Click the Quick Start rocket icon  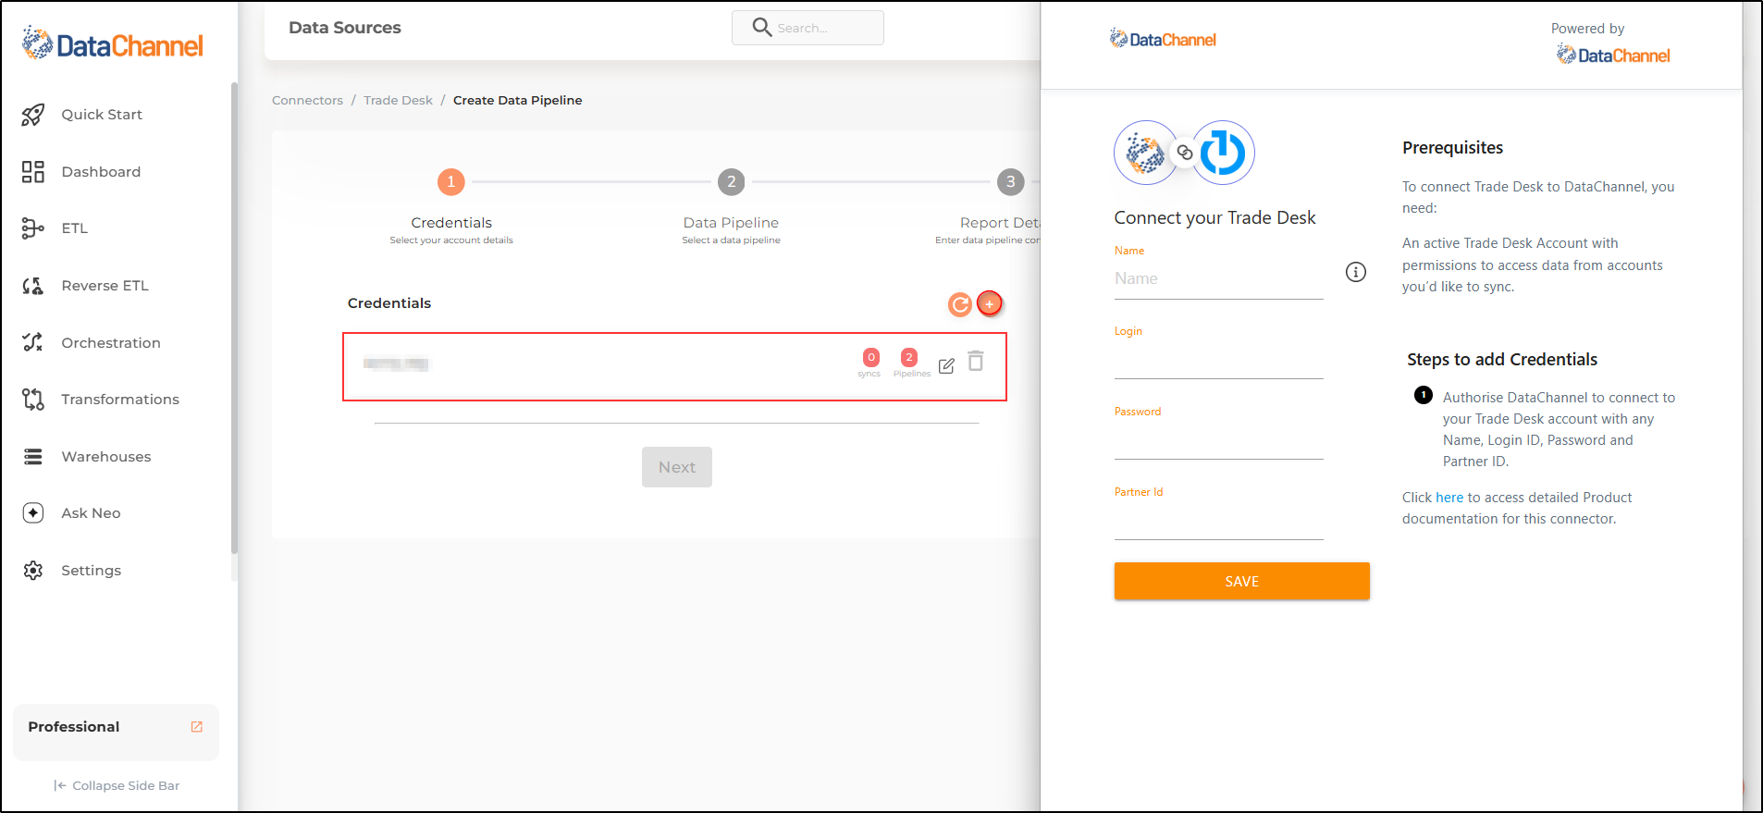[x=33, y=115]
